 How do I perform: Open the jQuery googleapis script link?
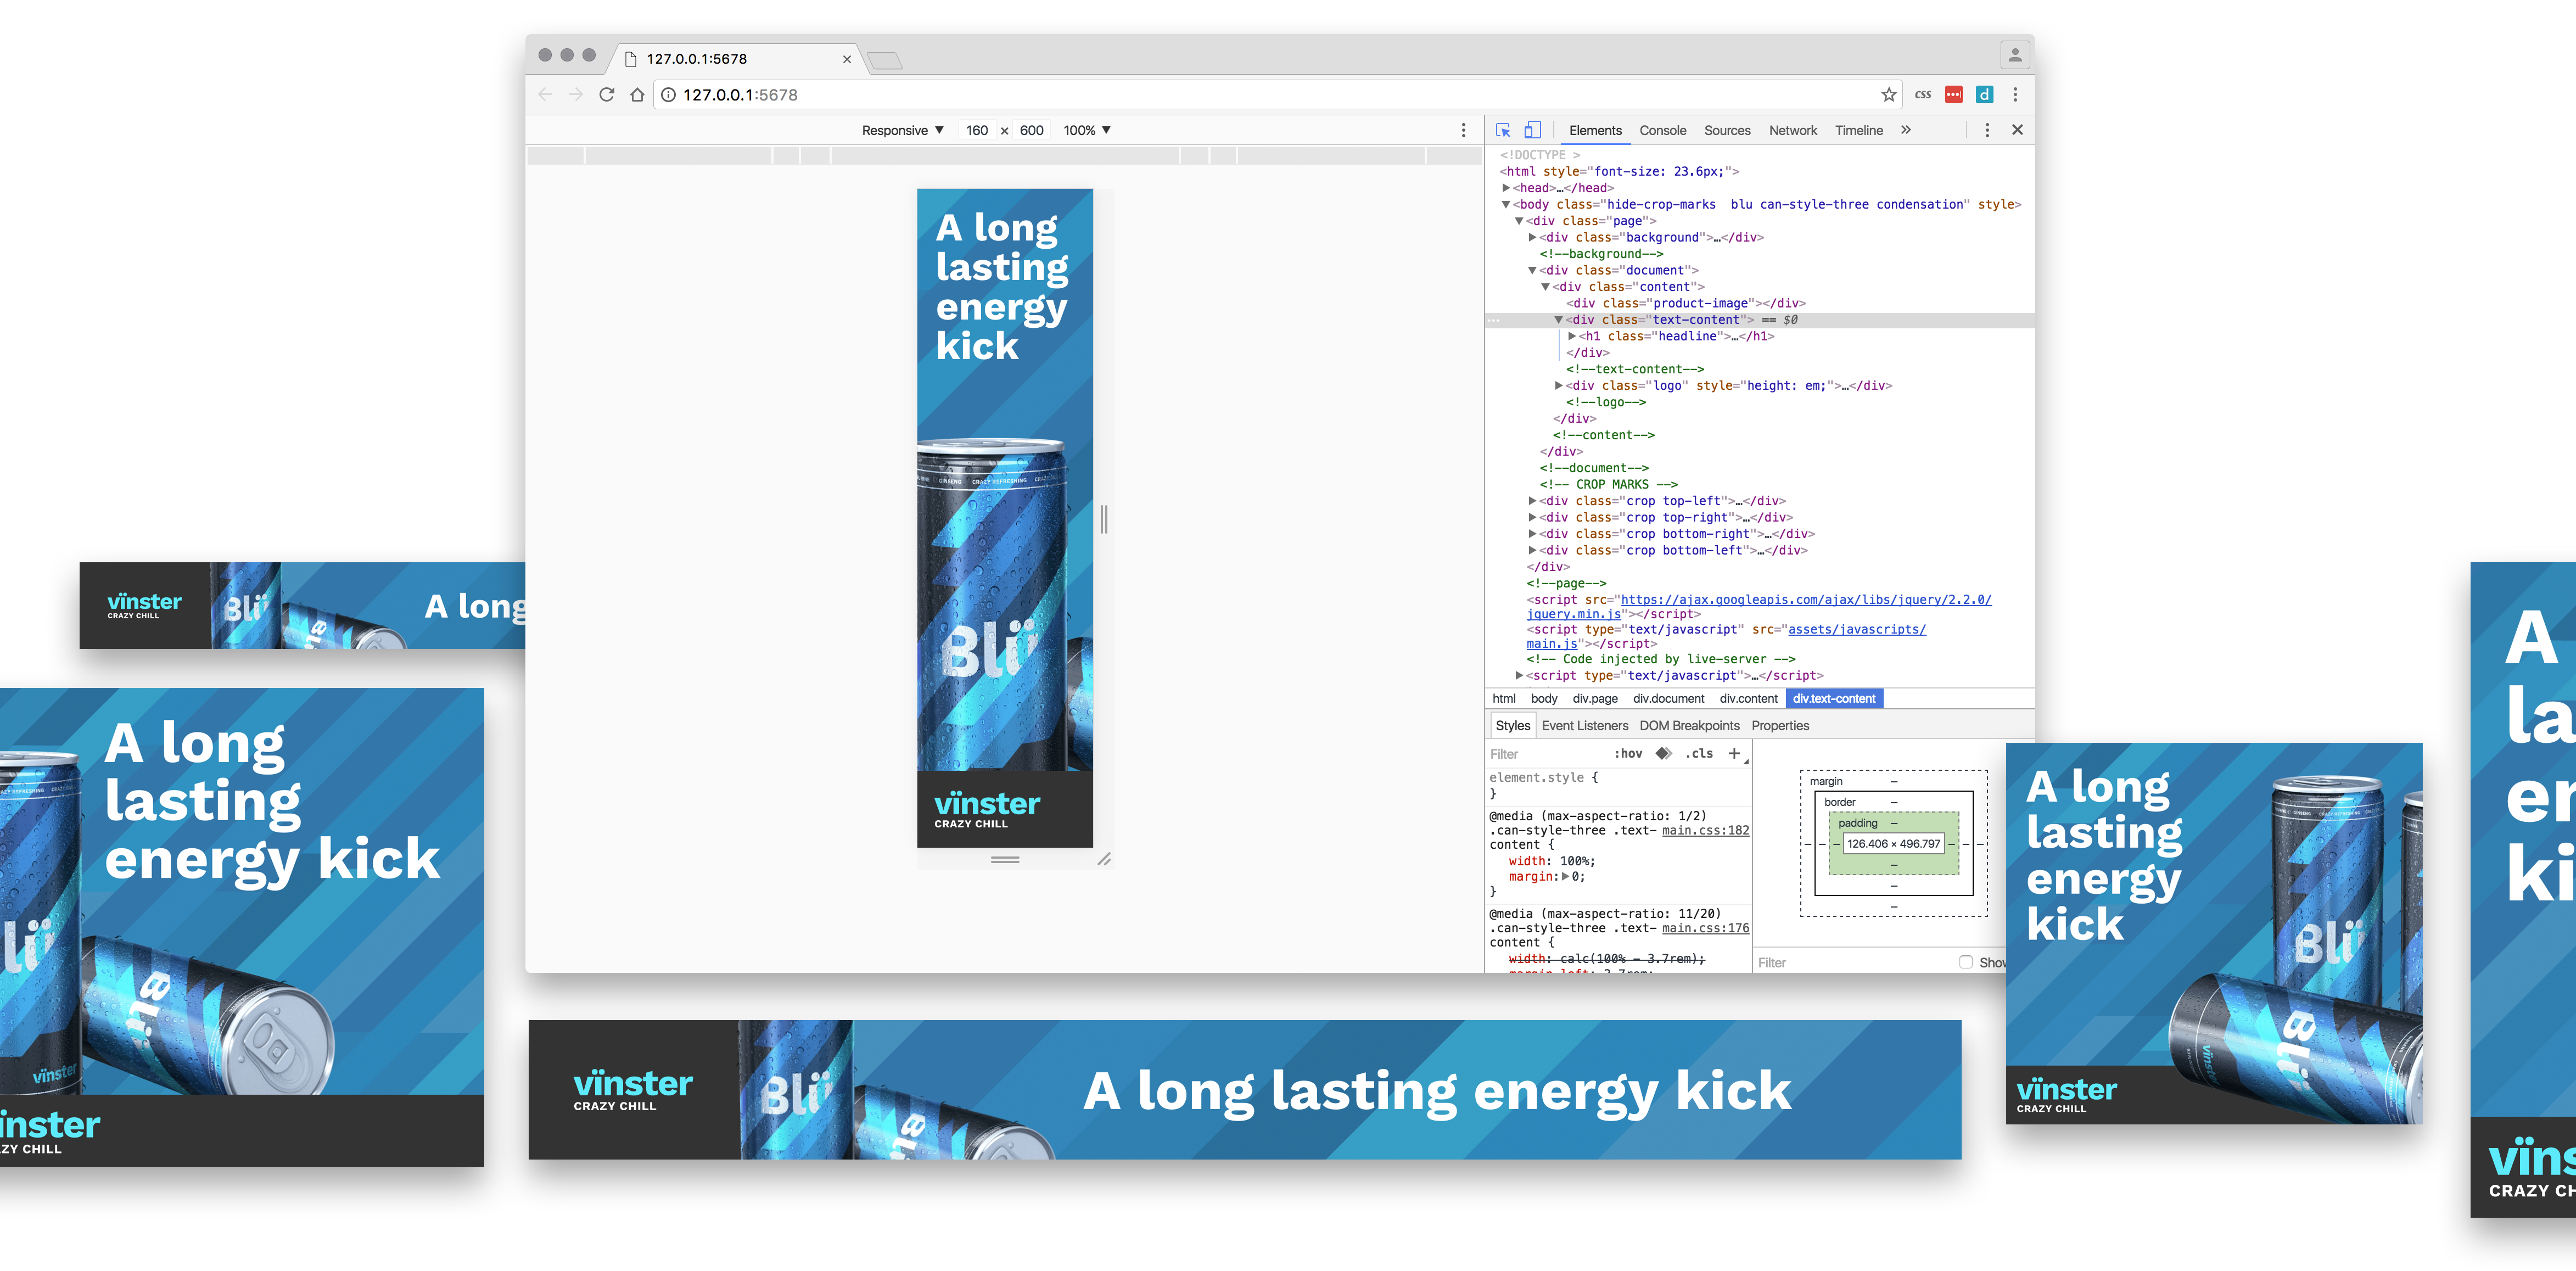pos(1805,600)
